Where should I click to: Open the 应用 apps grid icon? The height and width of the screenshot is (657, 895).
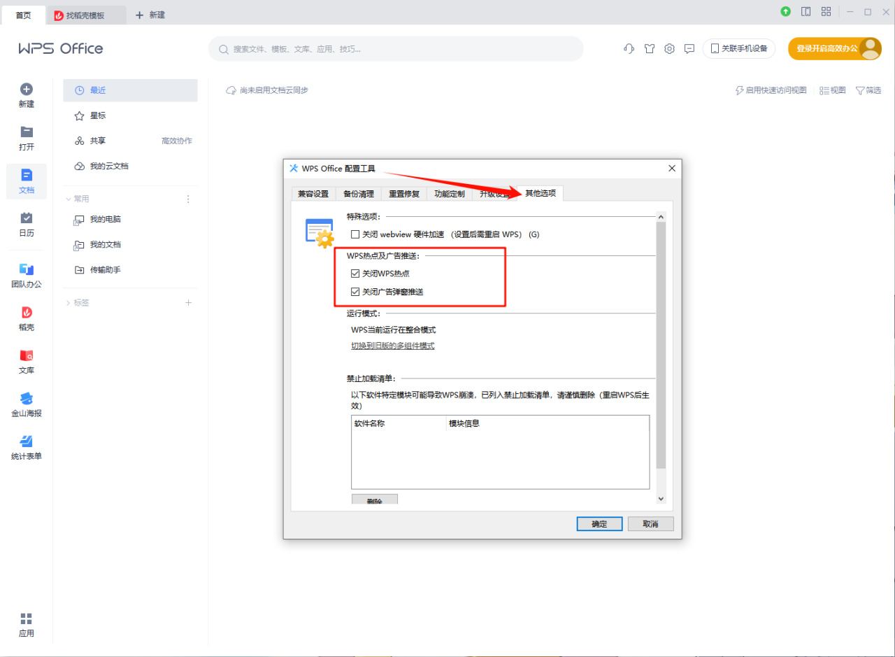[27, 625]
